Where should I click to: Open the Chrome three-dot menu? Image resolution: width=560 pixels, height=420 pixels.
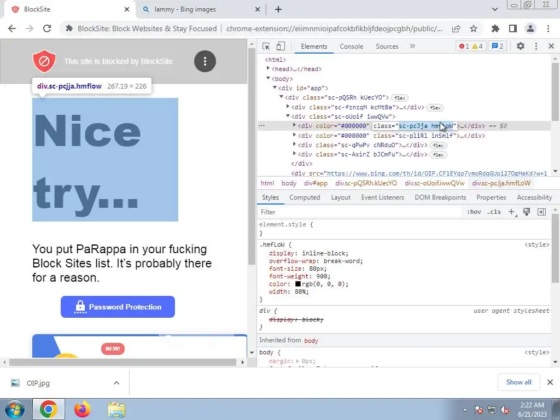coord(548,28)
